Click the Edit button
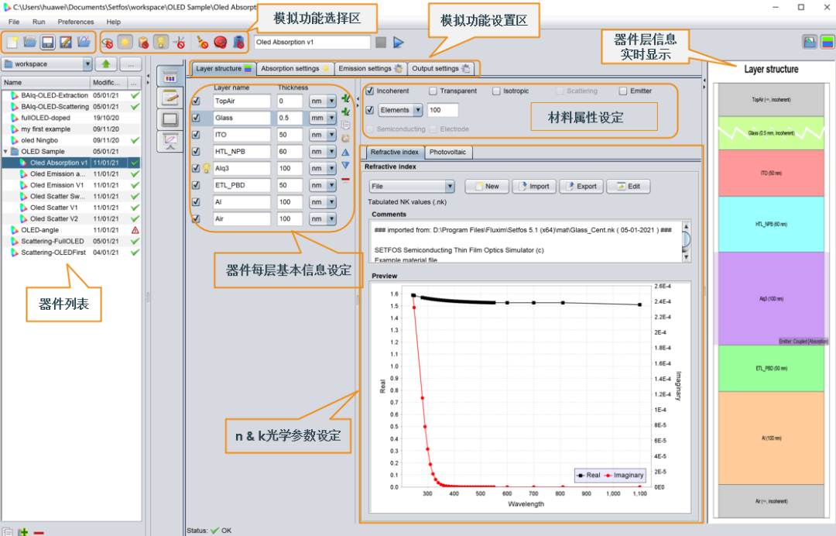Viewport: 836px width, 536px height. [x=628, y=186]
